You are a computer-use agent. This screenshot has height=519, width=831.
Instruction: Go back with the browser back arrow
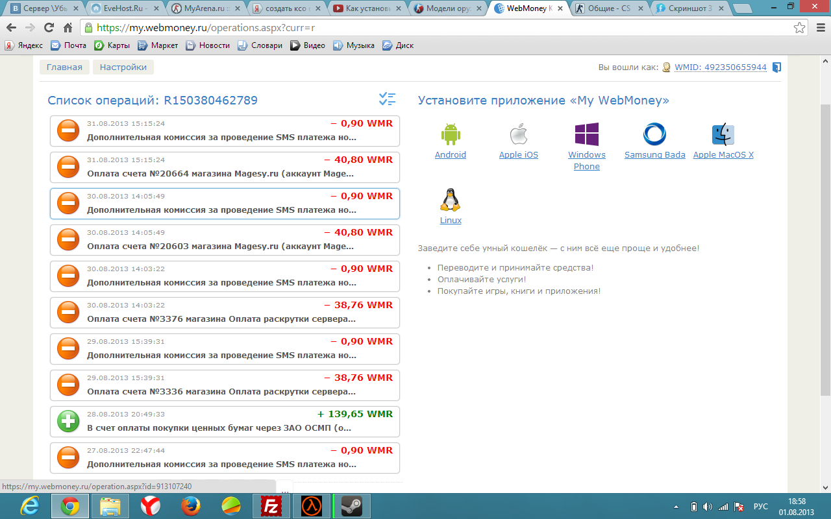[x=11, y=28]
